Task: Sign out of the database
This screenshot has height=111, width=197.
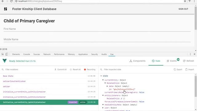Action: click(x=183, y=9)
